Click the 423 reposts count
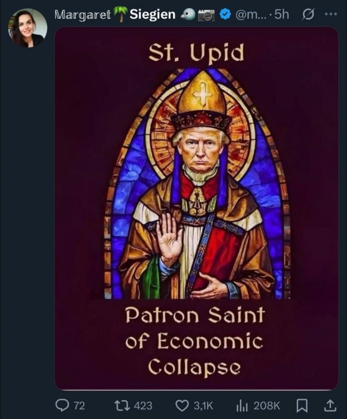Image resolution: width=347 pixels, height=419 pixels. click(143, 406)
